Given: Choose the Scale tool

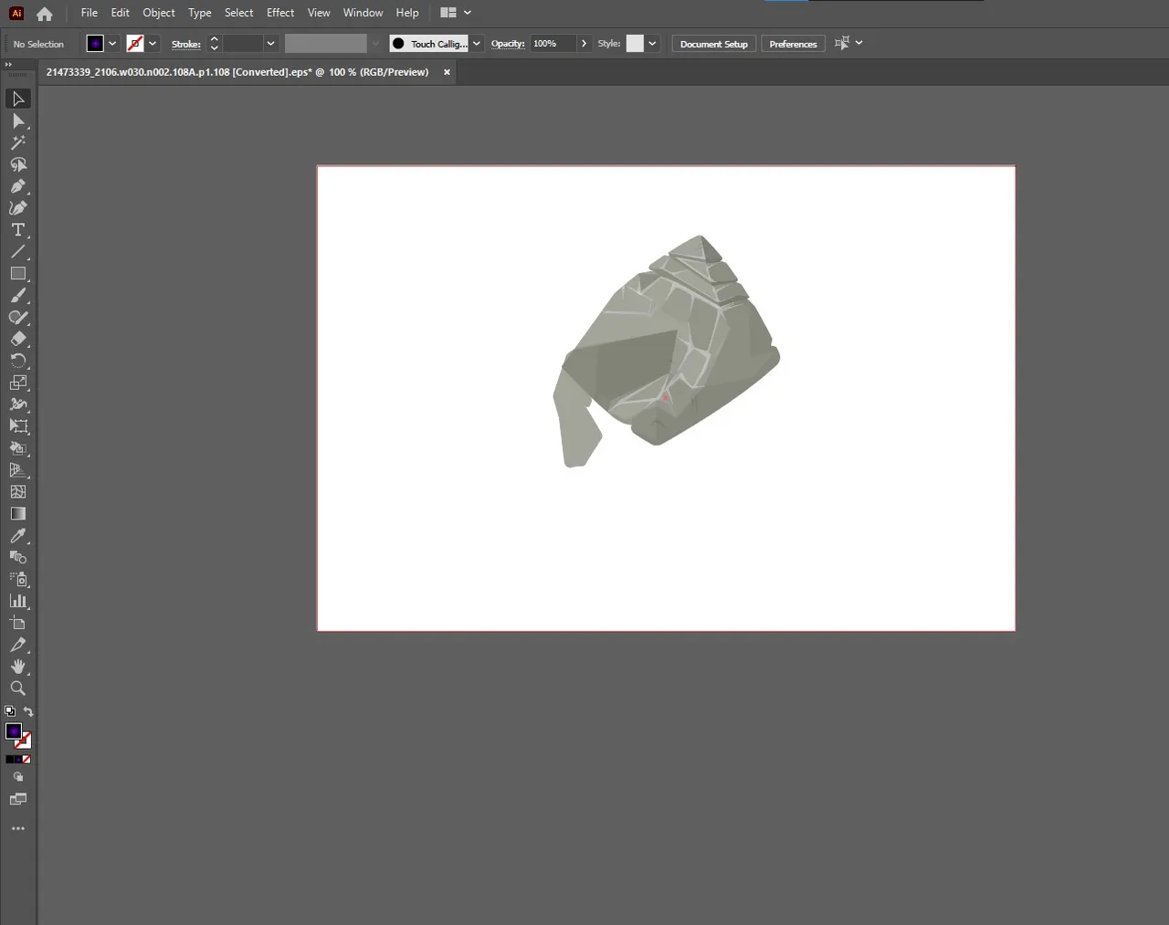Looking at the screenshot, I should point(18,383).
